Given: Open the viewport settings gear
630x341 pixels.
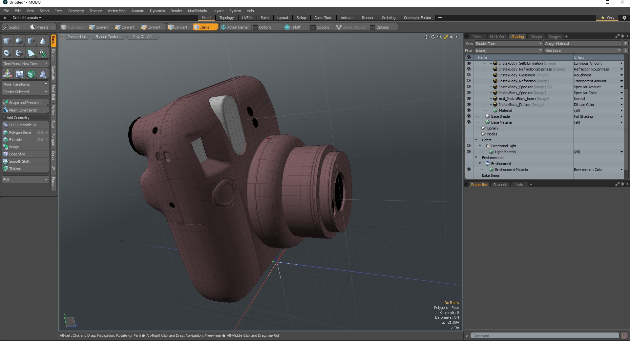Looking at the screenshot, I should point(451,37).
